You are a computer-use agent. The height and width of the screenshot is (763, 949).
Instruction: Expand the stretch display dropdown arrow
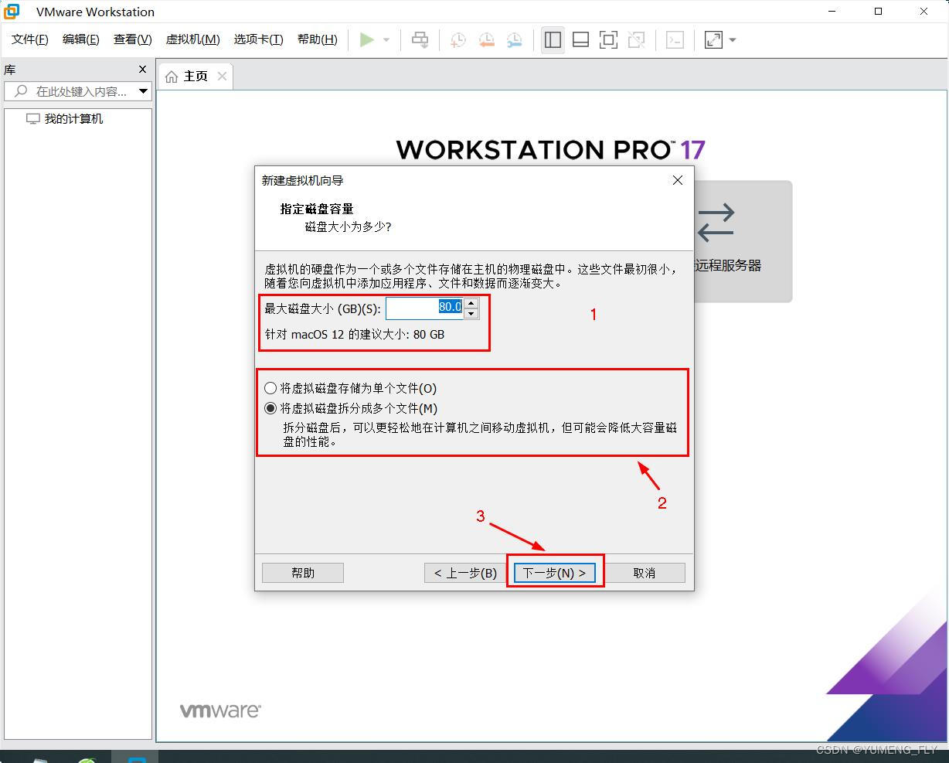(733, 40)
